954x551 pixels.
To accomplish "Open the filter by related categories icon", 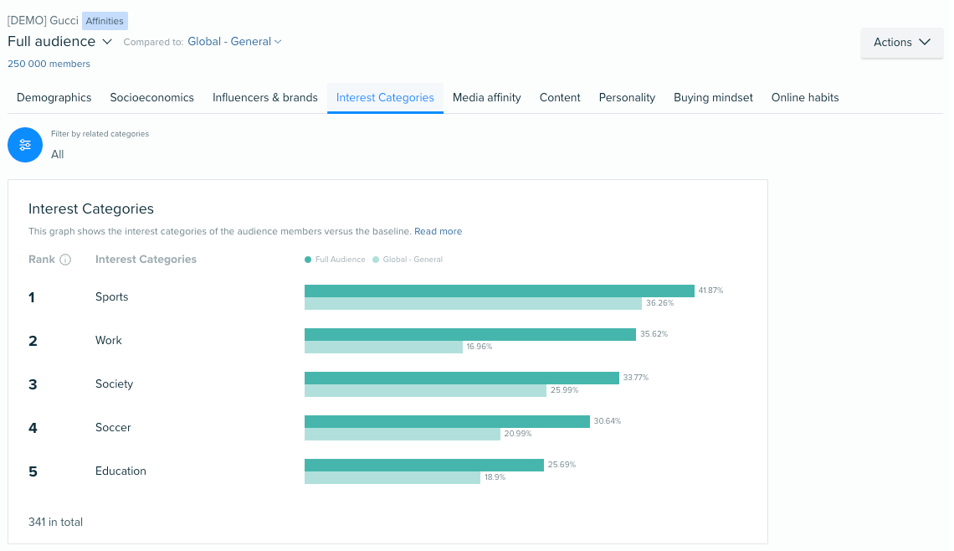I will click(24, 144).
